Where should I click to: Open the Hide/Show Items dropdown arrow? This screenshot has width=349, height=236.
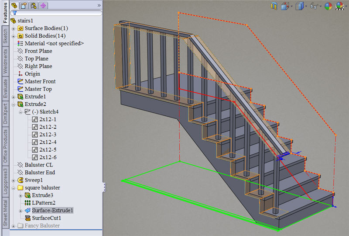coord(321,7)
